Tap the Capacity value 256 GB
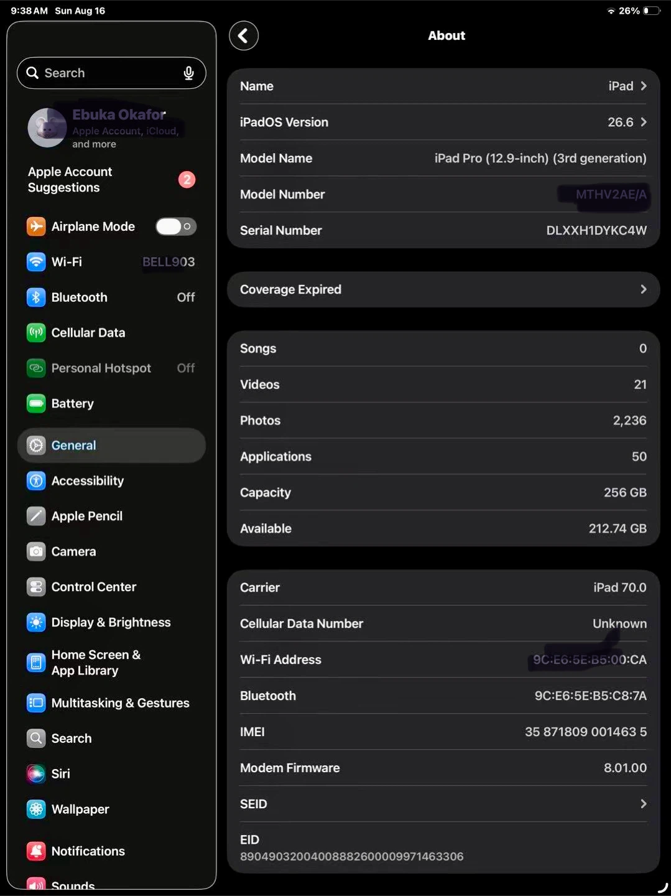Image resolution: width=671 pixels, height=896 pixels. pos(625,492)
